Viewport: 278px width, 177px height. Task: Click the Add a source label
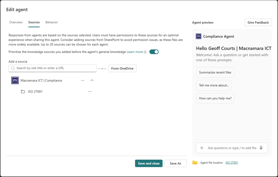[x=18, y=62]
